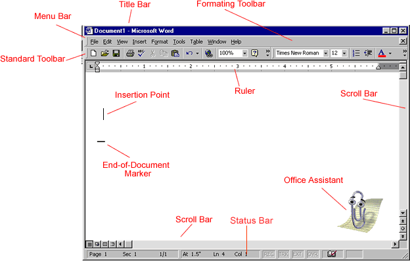Open the Undo history dropdown arrow

(x=197, y=54)
